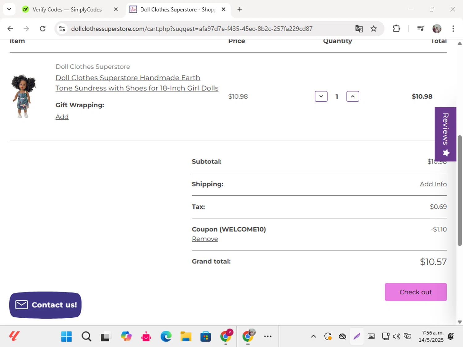463x347 pixels.
Task: Open the touch keyboard tray icon
Action: 371,337
